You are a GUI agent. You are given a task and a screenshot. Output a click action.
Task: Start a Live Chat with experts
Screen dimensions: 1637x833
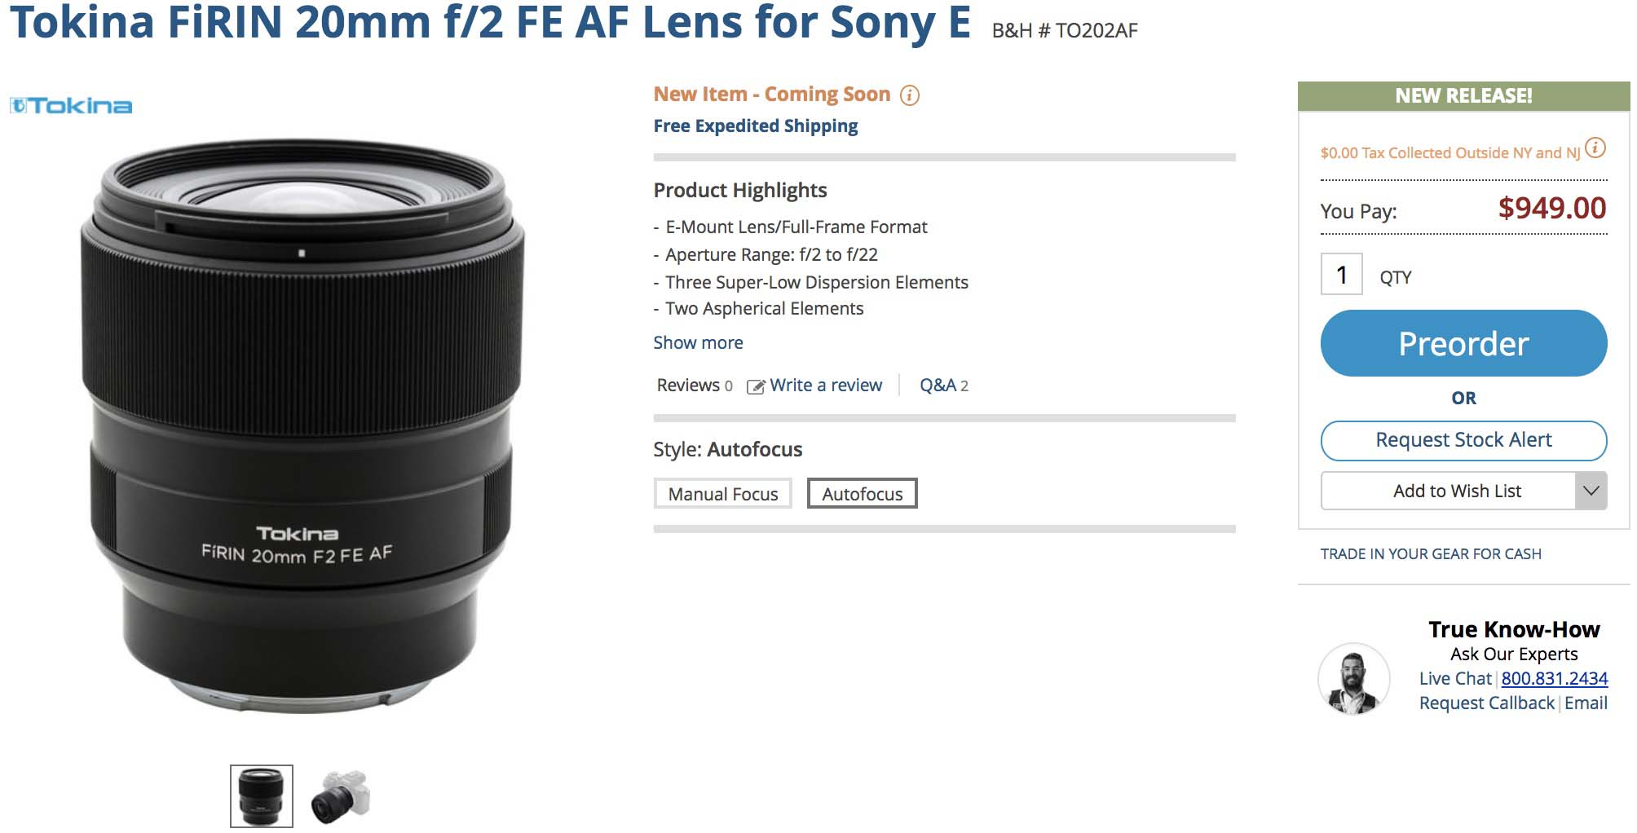click(1454, 678)
